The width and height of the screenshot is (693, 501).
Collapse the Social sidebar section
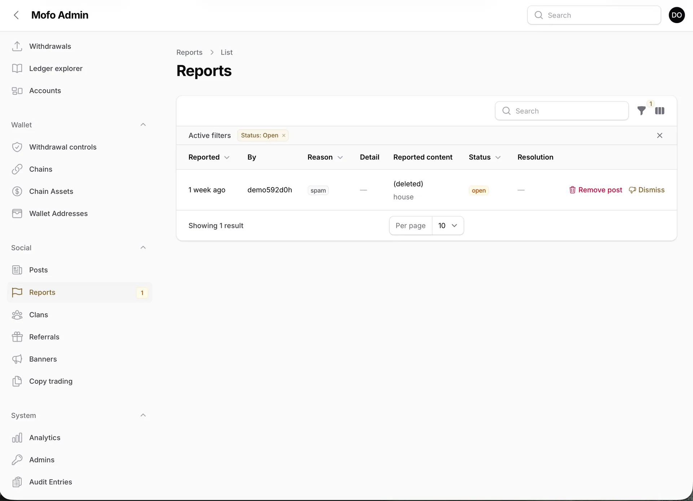click(x=143, y=248)
